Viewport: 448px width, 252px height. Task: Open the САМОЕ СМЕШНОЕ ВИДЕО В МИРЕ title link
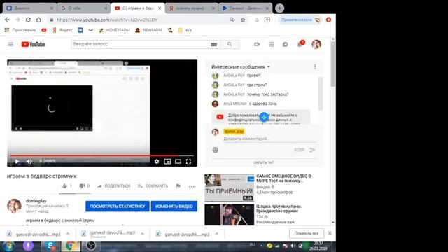(283, 178)
